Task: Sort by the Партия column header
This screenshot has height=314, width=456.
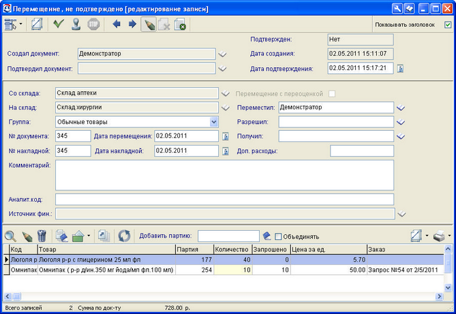Action: pos(195,250)
